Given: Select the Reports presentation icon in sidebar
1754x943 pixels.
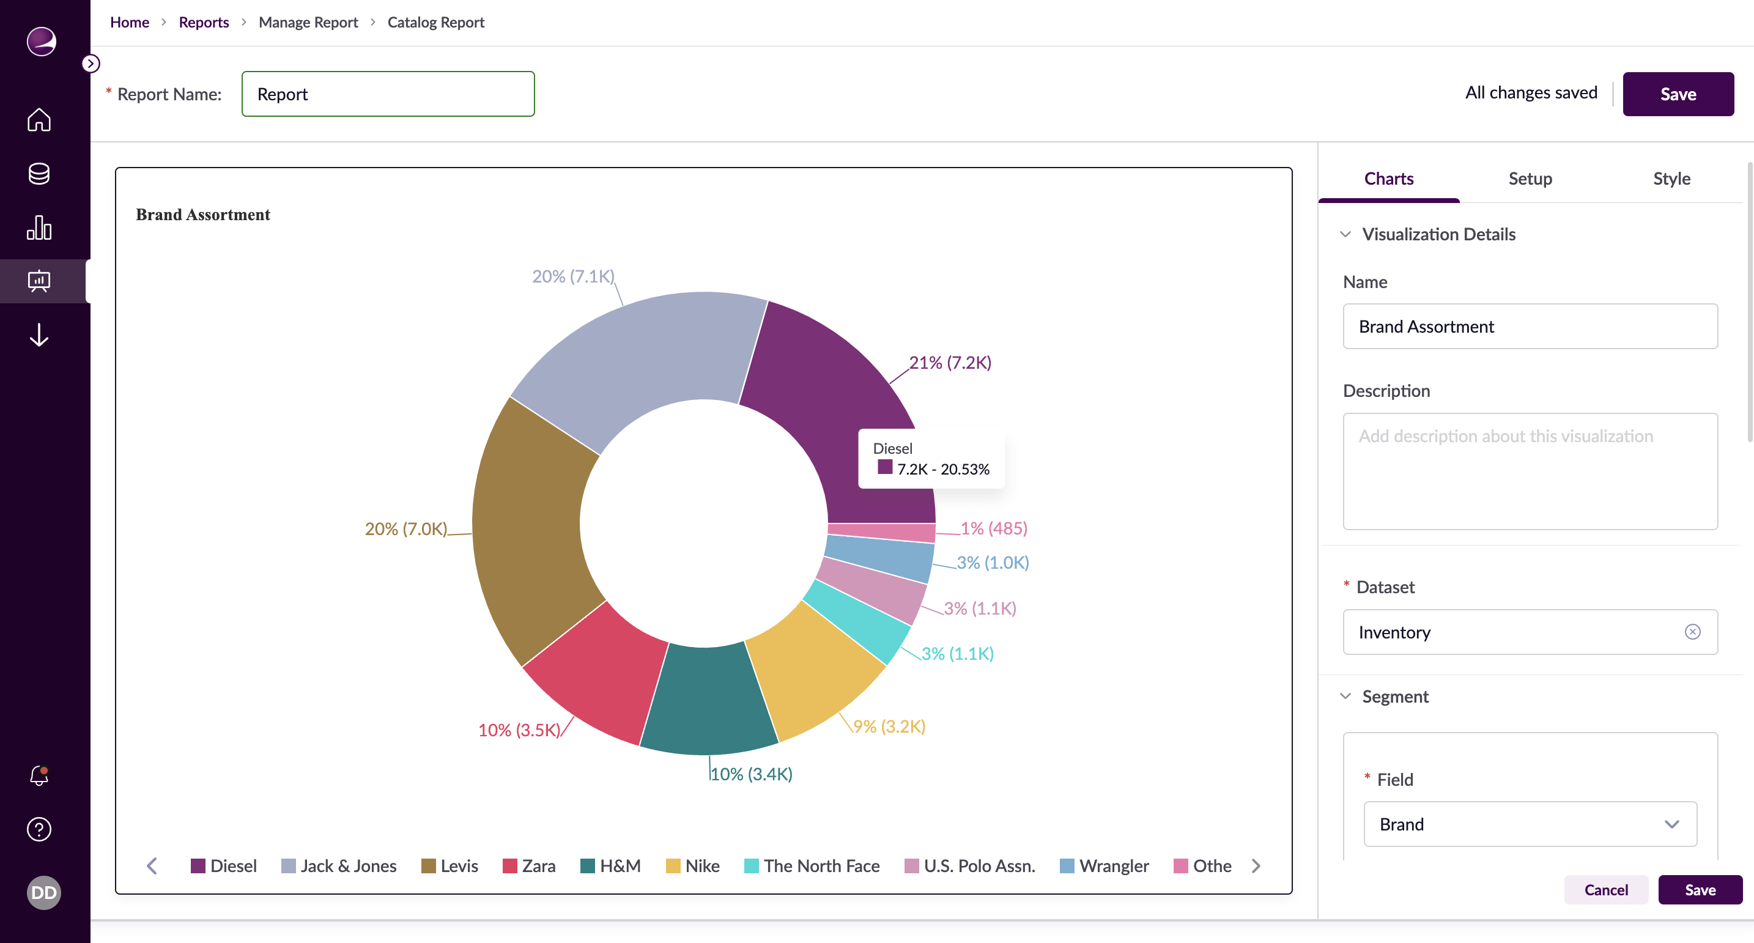Looking at the screenshot, I should [x=39, y=281].
